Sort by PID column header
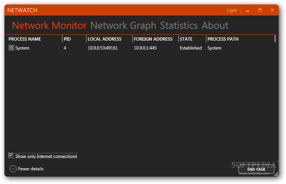Image resolution: width=286 pixels, height=184 pixels. point(67,39)
